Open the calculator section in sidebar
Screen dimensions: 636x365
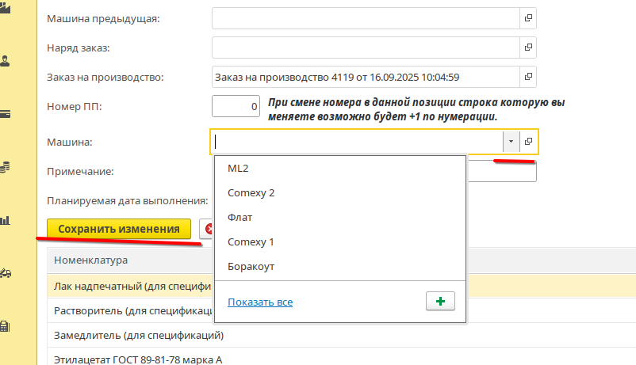point(6,326)
